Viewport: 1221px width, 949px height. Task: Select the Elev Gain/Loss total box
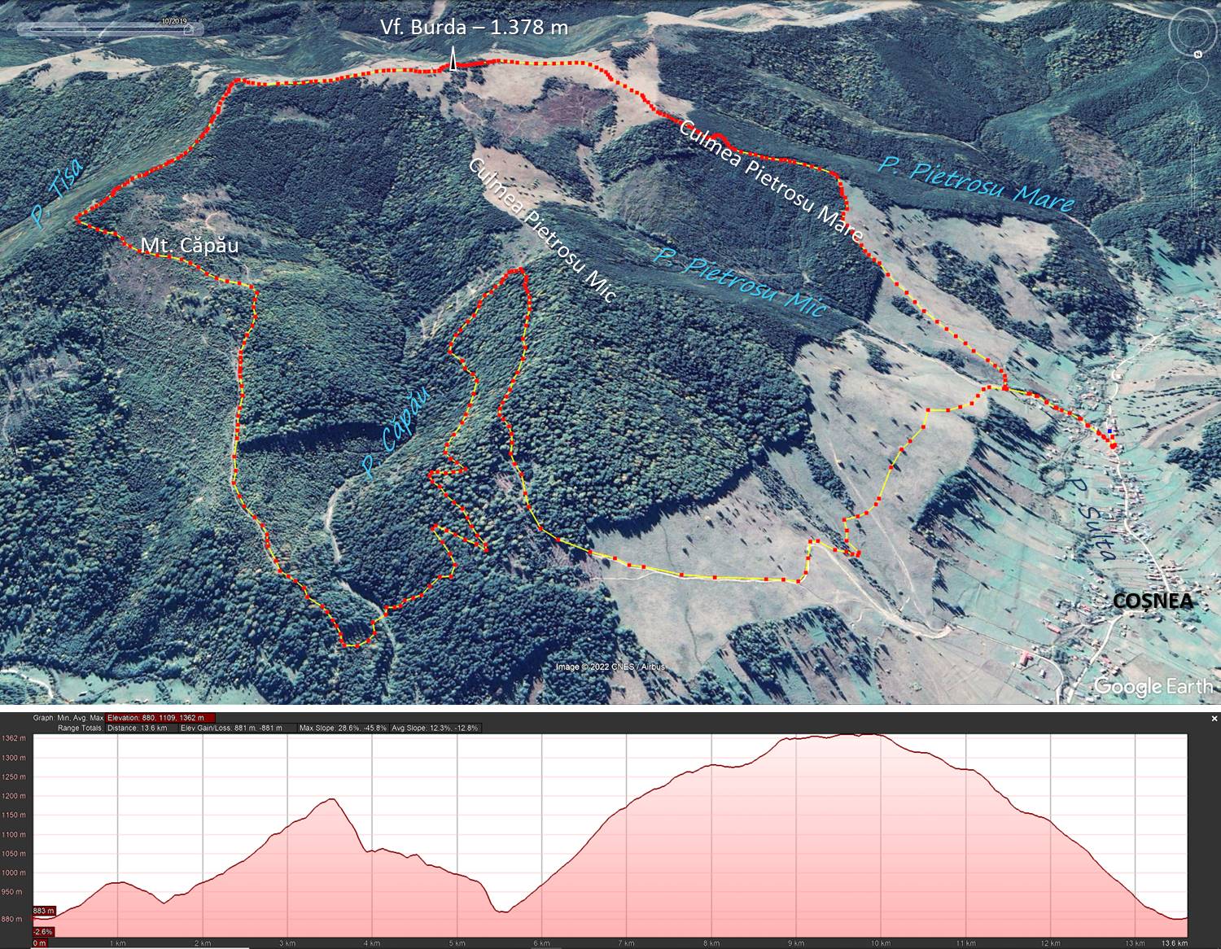[232, 728]
